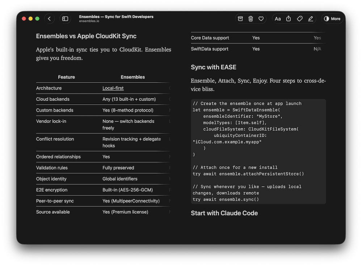Image resolution: width=362 pixels, height=266 pixels.
Task: Click the Cloud backends row label
Action: point(52,99)
